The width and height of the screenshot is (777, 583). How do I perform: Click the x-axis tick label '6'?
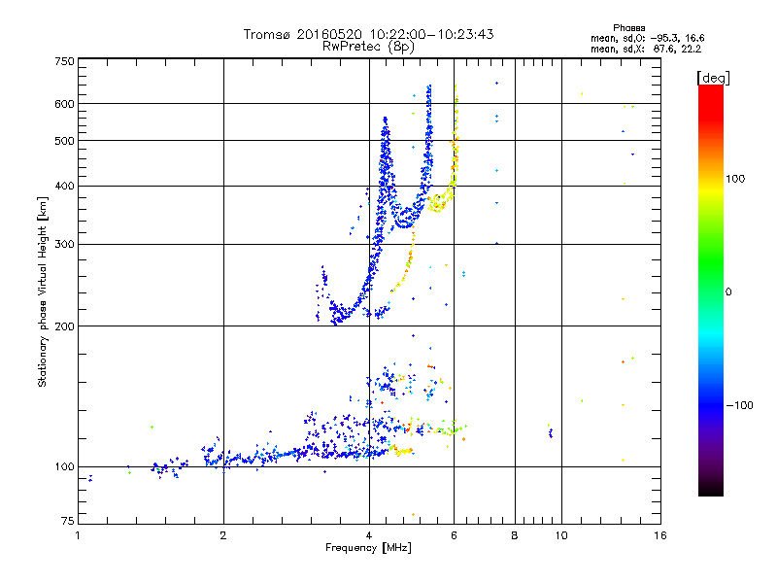(x=454, y=535)
